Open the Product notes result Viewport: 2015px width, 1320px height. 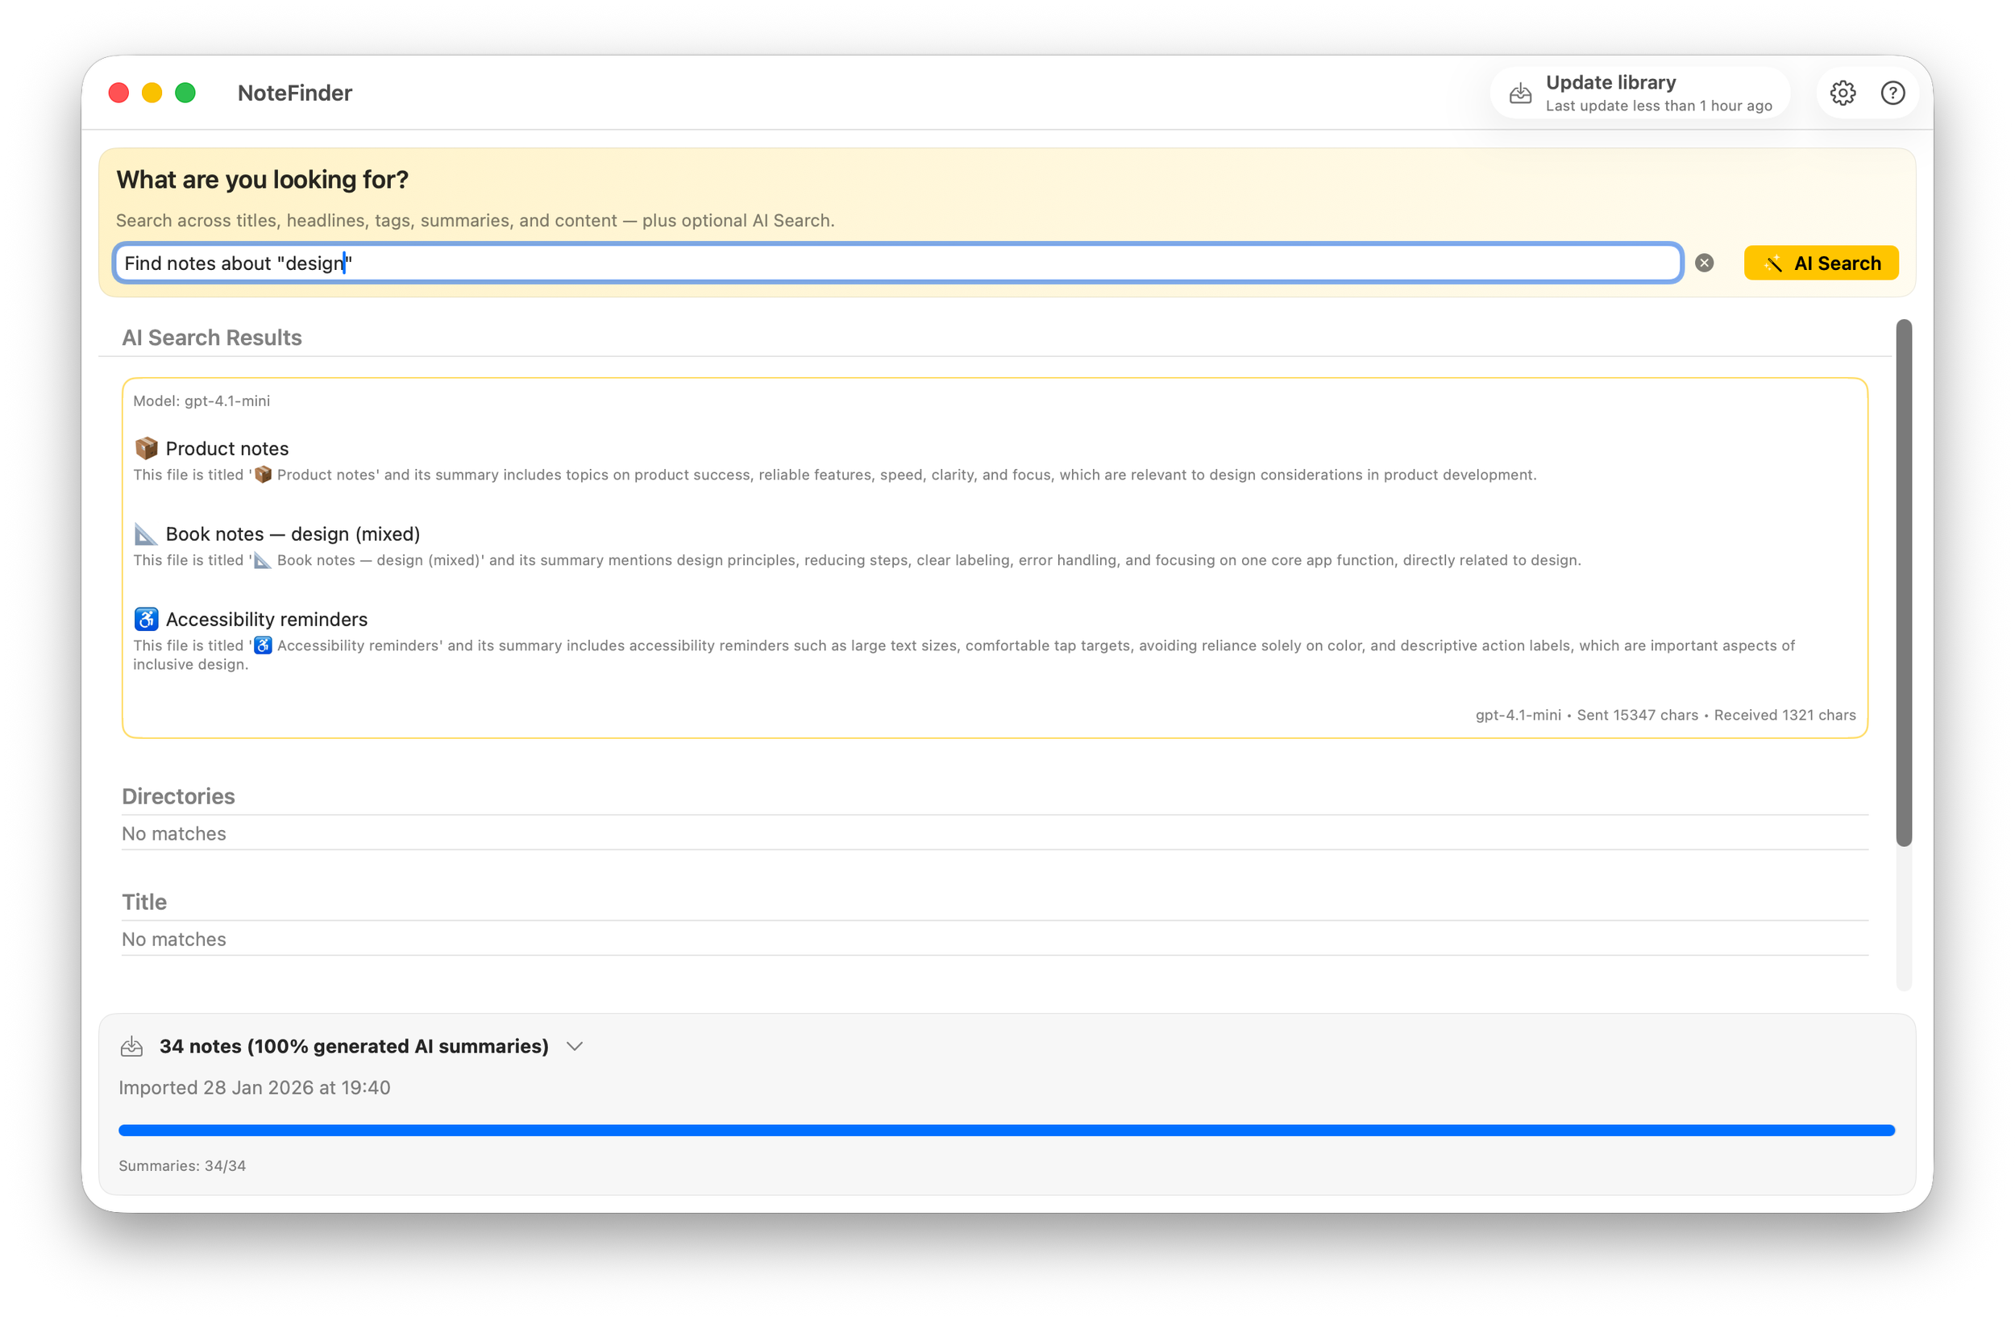(x=227, y=449)
